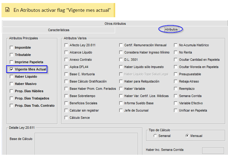
Task: Toggle the Prop. Días Hábiles checkbox
Action: (12, 91)
